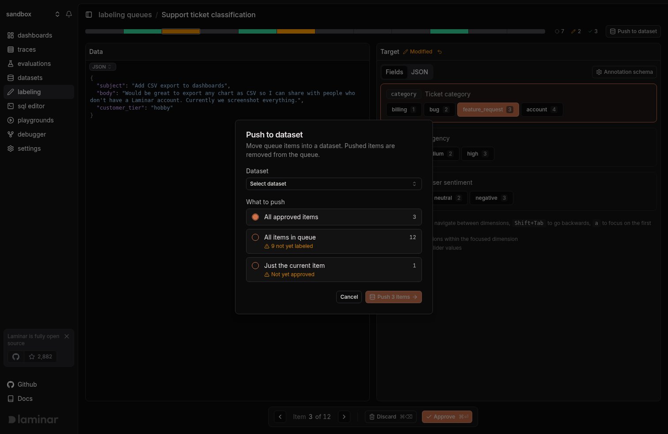Select the bug category option

[439, 110]
